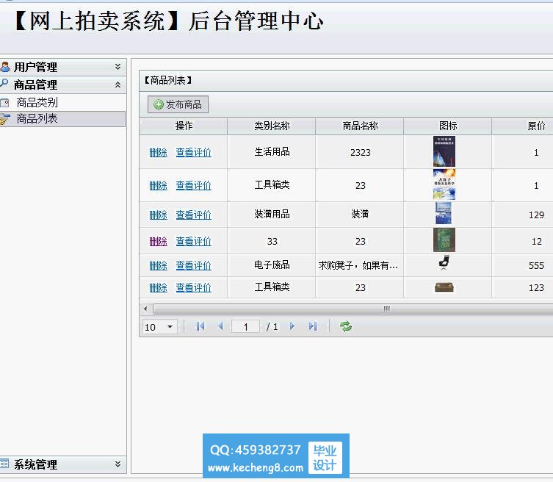Expand the 用户管理 panel
Image resolution: width=553 pixels, height=482 pixels.
pyautogui.click(x=118, y=67)
